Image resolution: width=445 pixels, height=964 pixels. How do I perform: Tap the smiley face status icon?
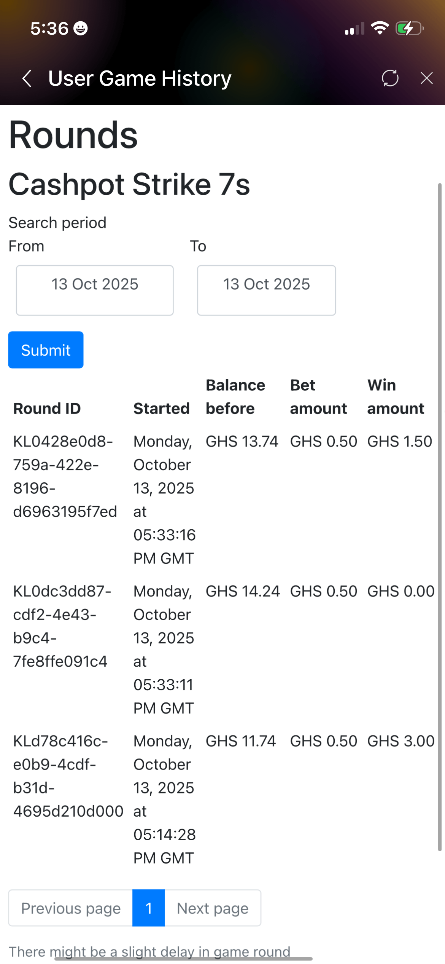81,29
